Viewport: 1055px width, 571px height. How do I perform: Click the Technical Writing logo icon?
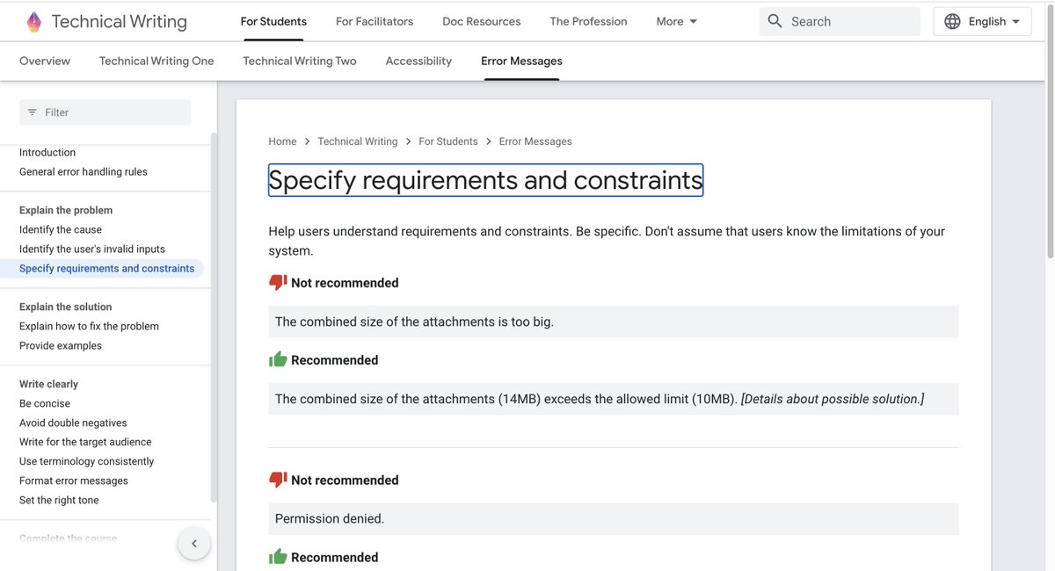pyautogui.click(x=33, y=22)
